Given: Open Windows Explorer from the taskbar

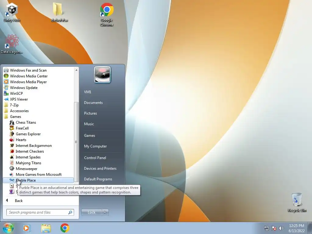Looking at the screenshot, I should (x=46, y=228).
